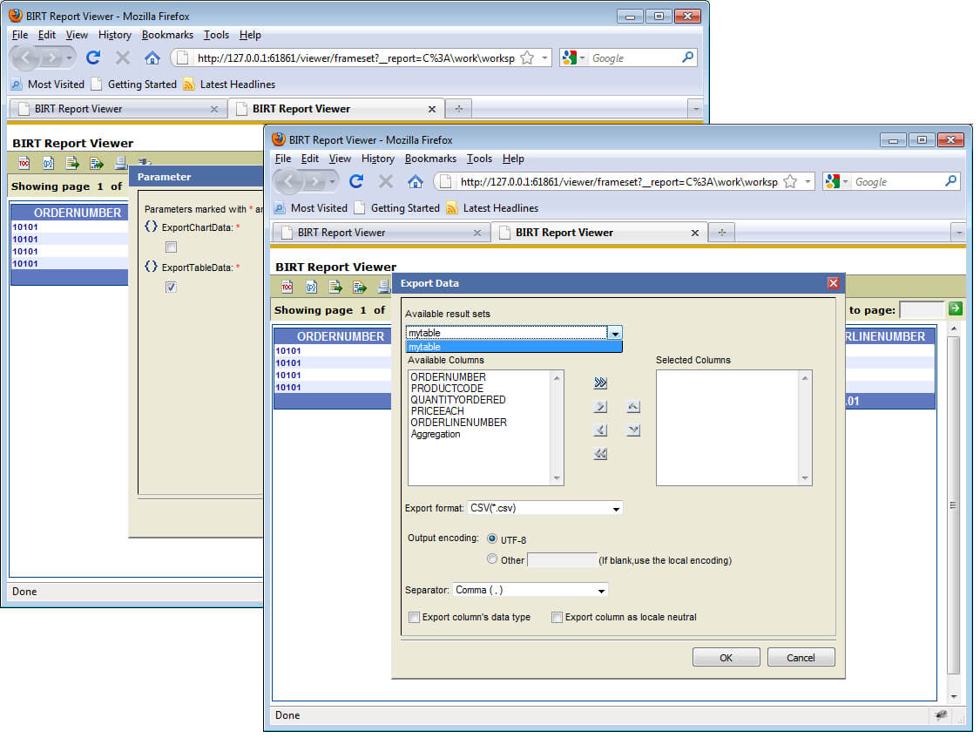This screenshot has width=980, height=738.
Task: Click green go-to-page arrow button
Action: (955, 308)
